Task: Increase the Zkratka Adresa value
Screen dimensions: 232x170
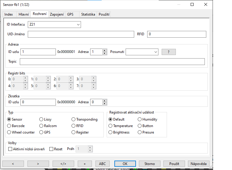Action: coord(105,101)
